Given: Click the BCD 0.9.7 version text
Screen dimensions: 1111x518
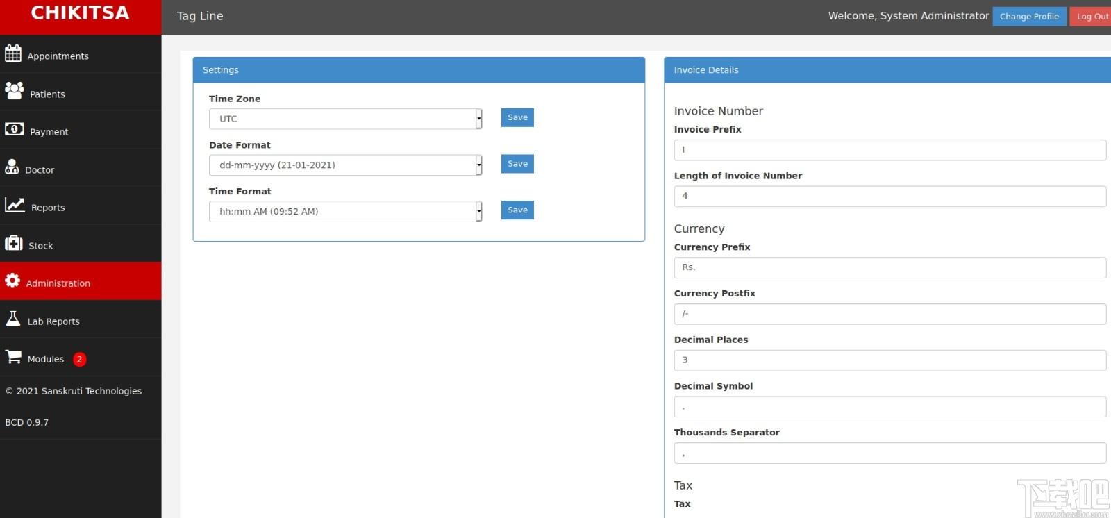Looking at the screenshot, I should [x=27, y=422].
